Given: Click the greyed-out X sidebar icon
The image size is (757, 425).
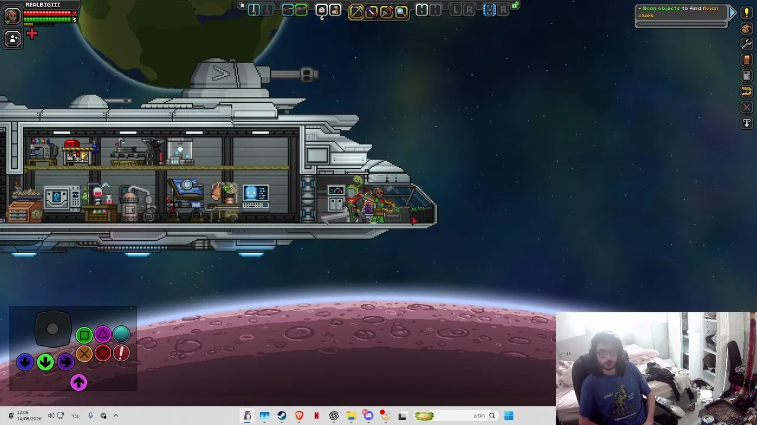Looking at the screenshot, I should click(x=746, y=107).
